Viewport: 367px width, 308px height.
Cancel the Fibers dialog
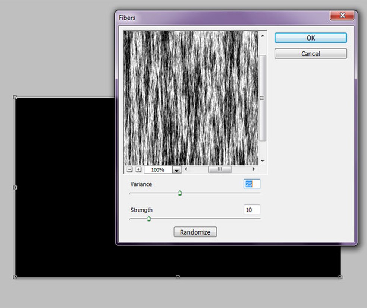pos(311,54)
